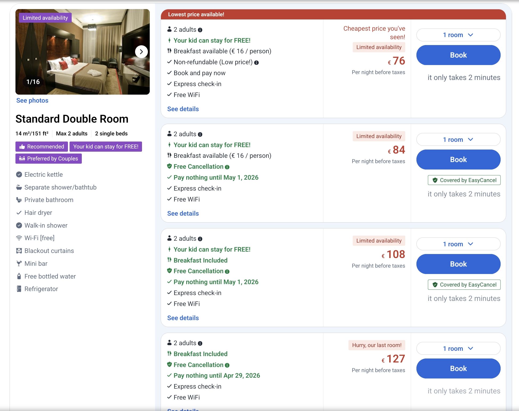
Task: Click info icon beside €127 Free Cancellation
Action: pos(227,365)
